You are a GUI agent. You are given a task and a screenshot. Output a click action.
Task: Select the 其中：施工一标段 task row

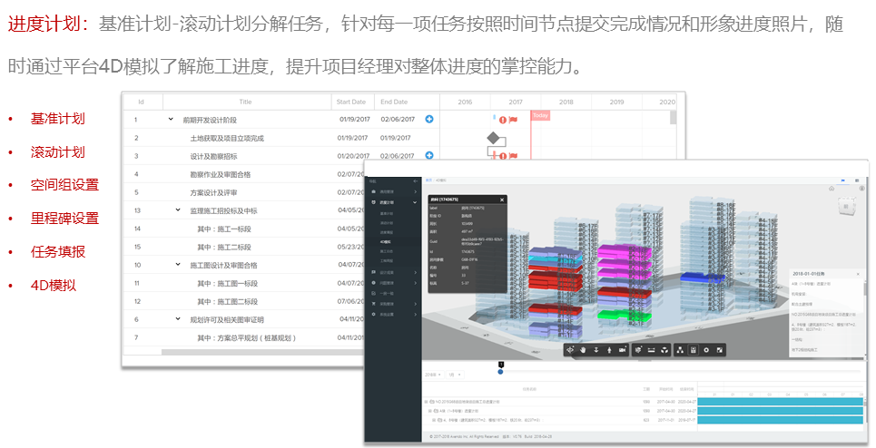(243, 229)
